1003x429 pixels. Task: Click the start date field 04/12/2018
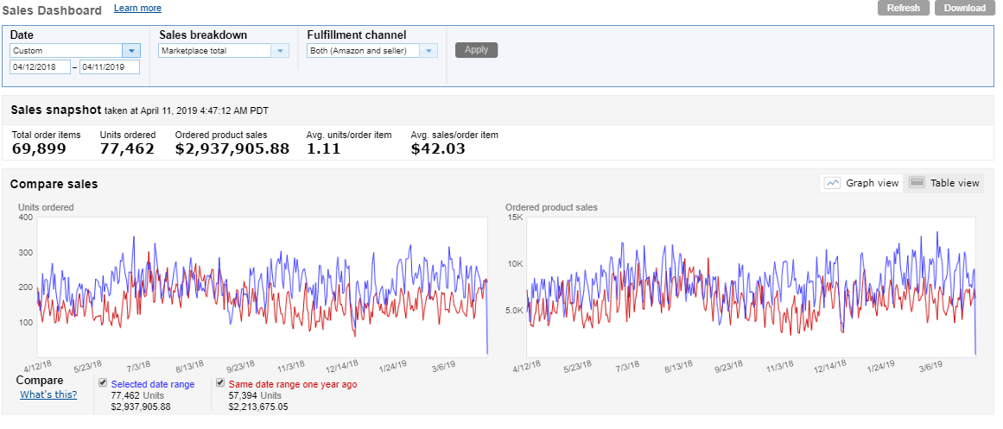point(41,67)
